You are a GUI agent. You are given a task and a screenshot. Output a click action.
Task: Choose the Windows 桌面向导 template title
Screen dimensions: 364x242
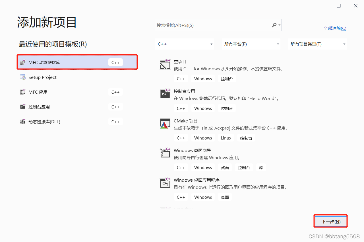click(192, 150)
